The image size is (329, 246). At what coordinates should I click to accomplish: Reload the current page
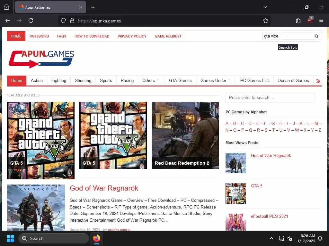(x=31, y=20)
